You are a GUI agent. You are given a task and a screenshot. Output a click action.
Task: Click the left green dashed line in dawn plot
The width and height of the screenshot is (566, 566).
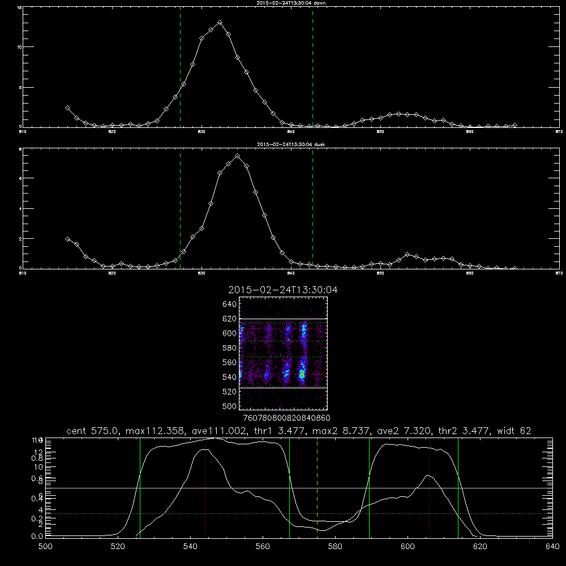(180, 68)
